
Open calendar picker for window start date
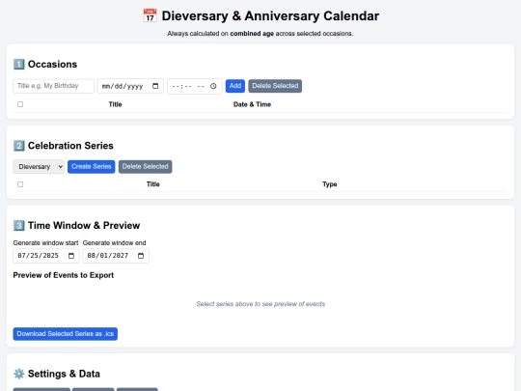point(71,256)
